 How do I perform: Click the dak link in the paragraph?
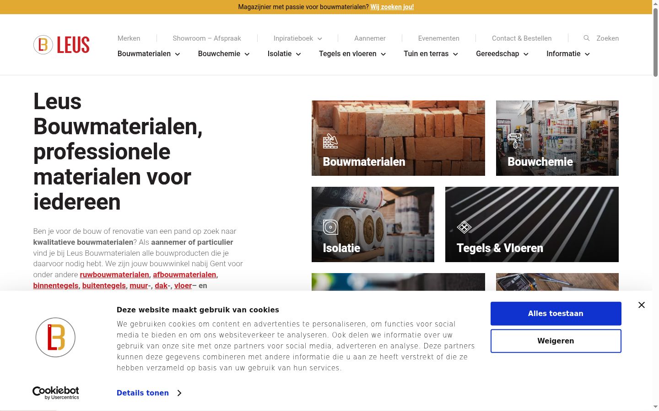(161, 285)
